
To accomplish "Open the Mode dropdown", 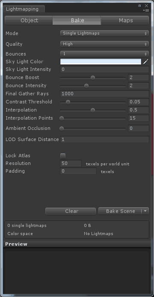I will pyautogui.click(x=104, y=33).
